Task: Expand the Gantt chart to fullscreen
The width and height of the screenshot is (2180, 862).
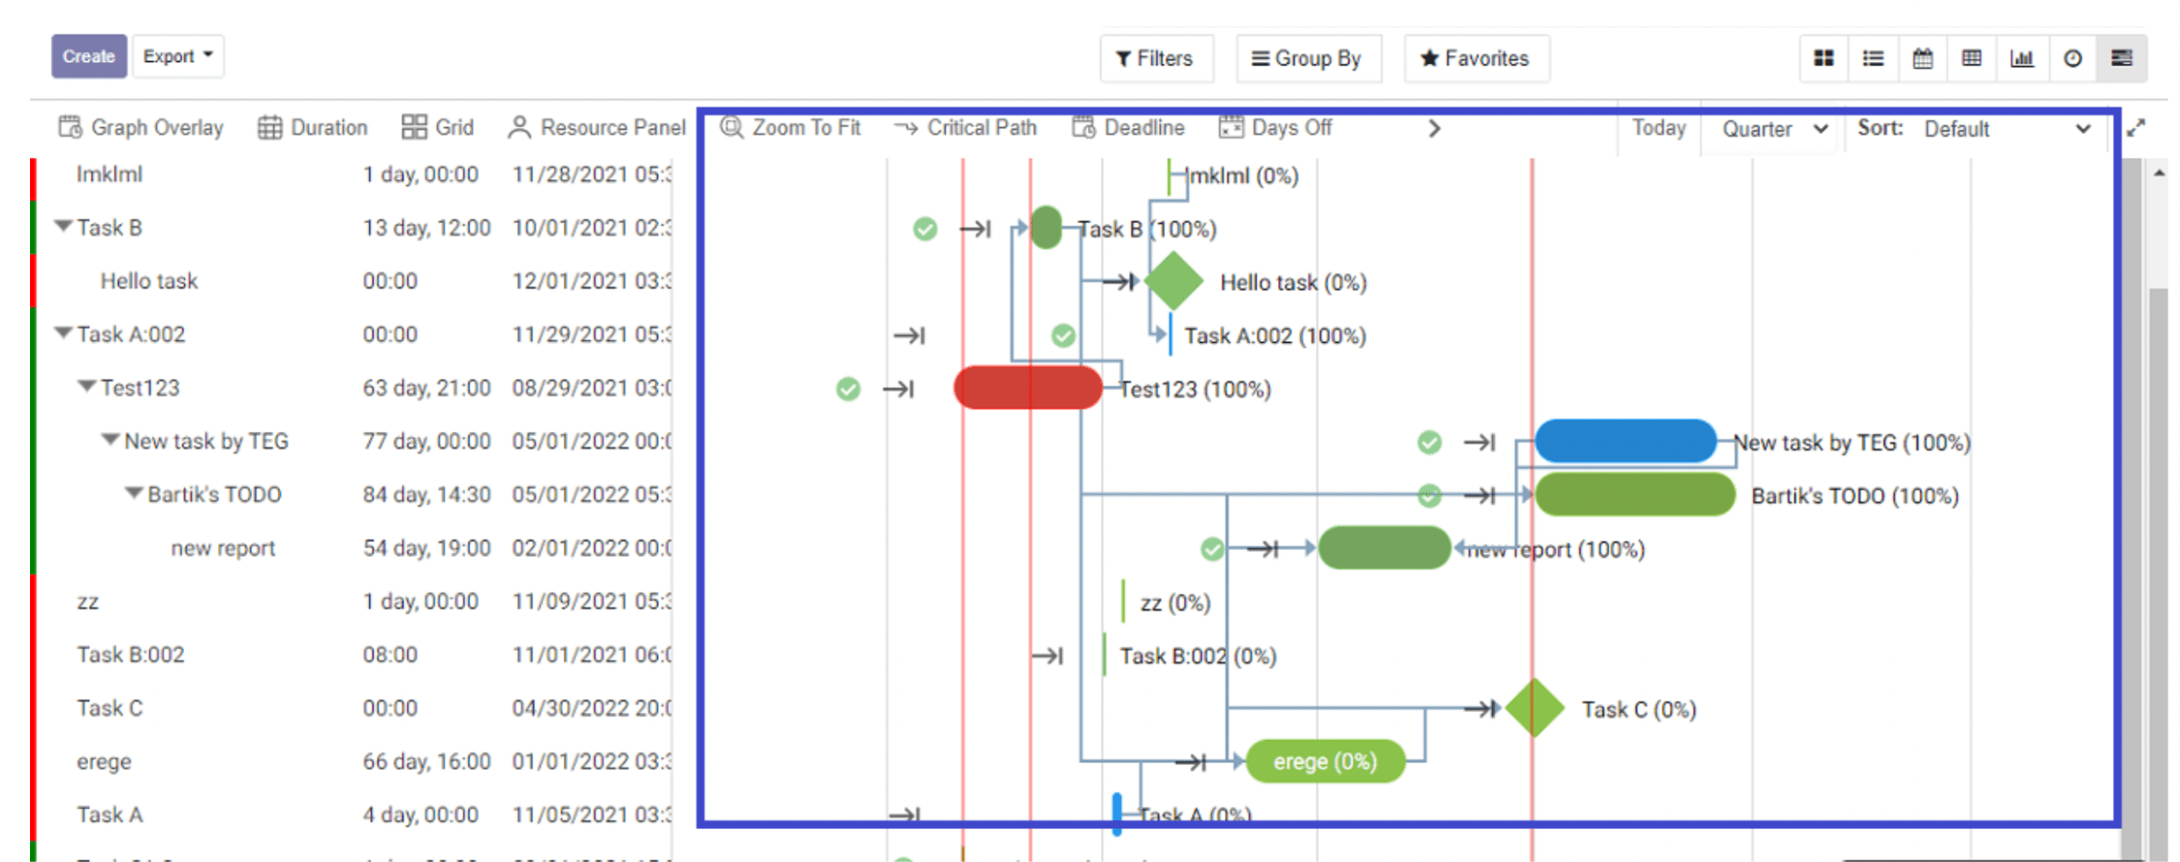Action: click(2136, 128)
